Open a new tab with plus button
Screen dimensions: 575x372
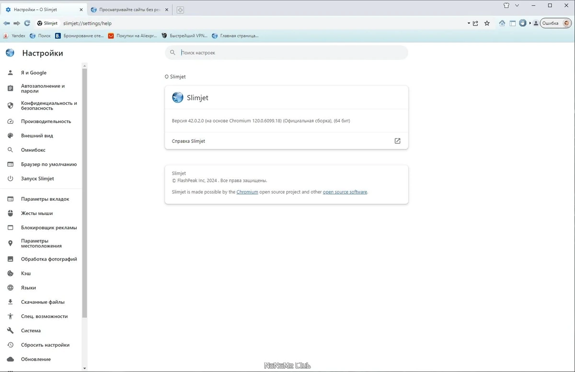pos(180,10)
